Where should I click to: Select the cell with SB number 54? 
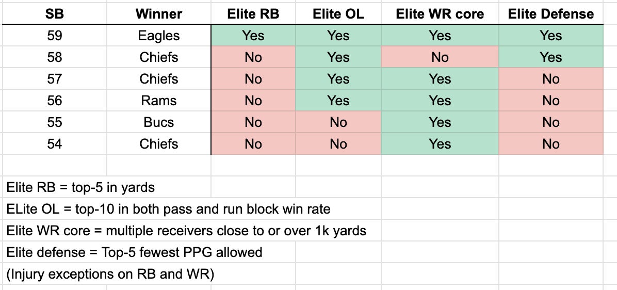[54, 144]
